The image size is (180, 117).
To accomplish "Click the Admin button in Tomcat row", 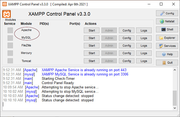I will coord(109,61).
